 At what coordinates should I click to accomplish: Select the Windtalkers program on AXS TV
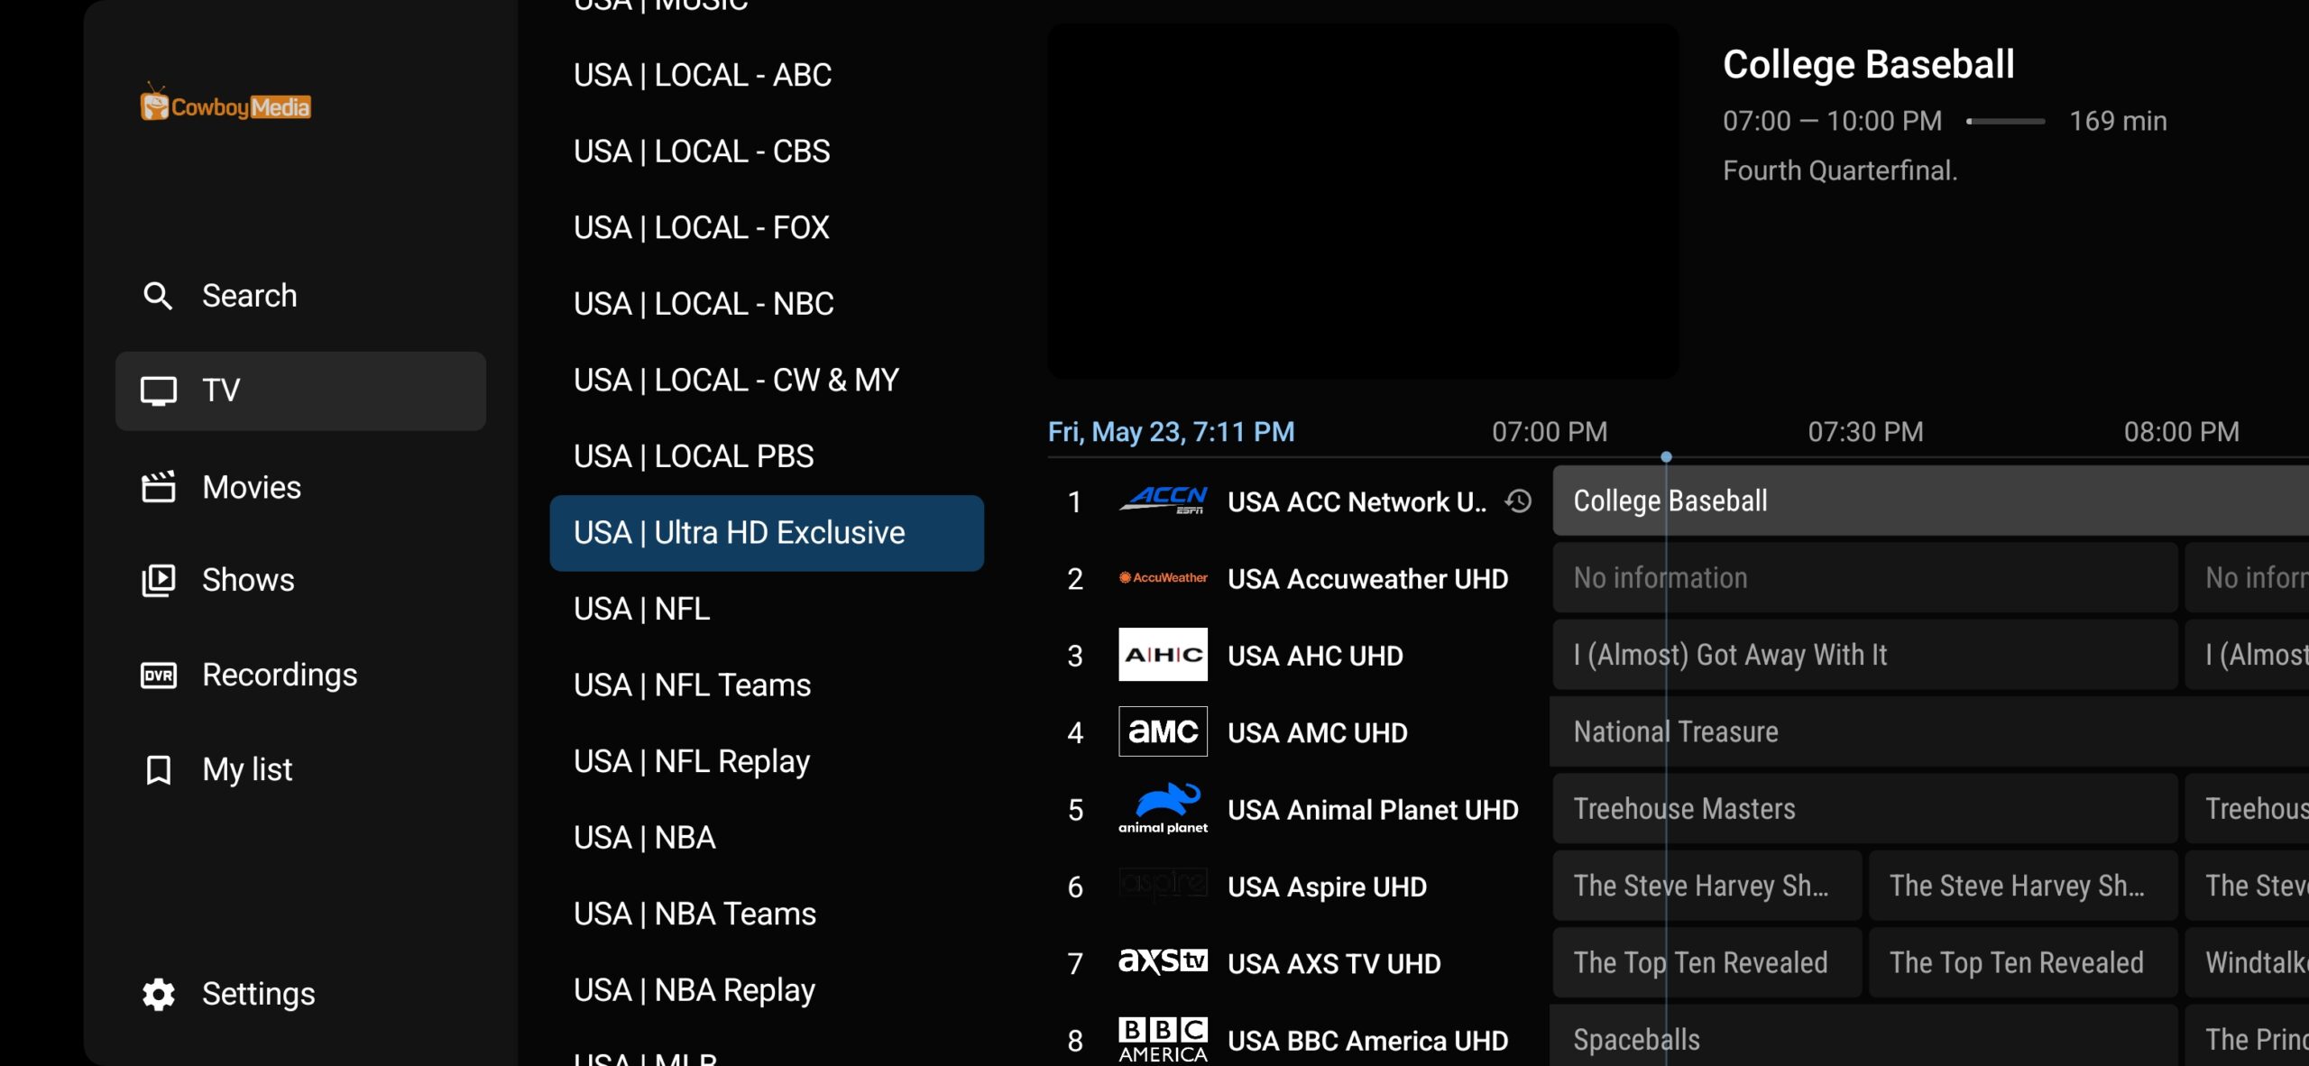tap(2247, 962)
